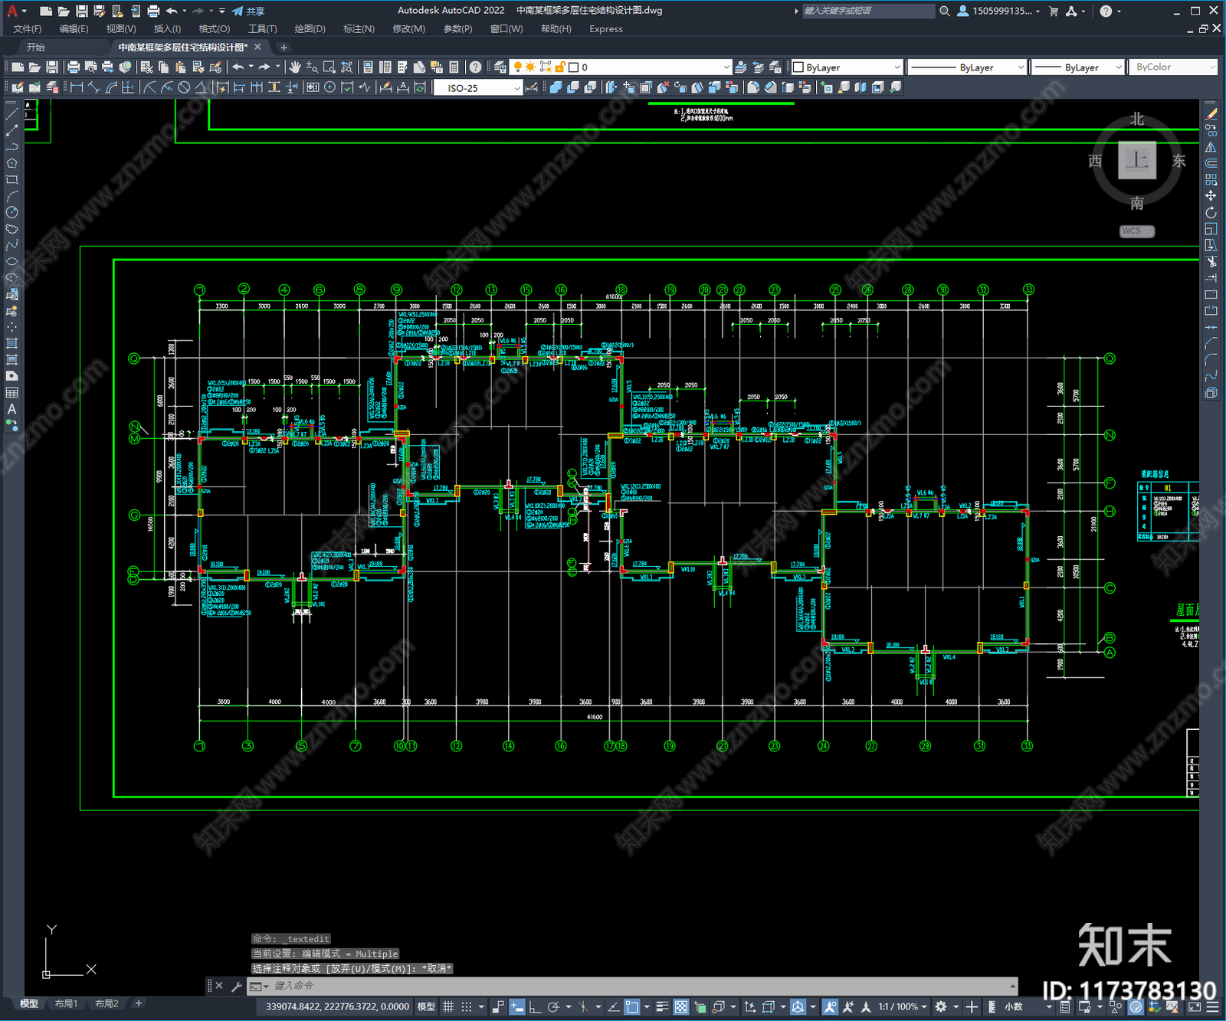Select the Rotate tool in Modify toolbar

pyautogui.click(x=1211, y=212)
